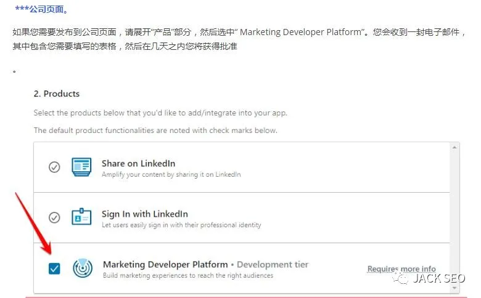Select the "Sign In with LinkedIn" product title

144,214
